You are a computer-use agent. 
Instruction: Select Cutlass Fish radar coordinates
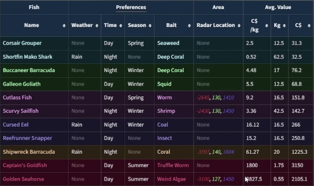coord(215,97)
